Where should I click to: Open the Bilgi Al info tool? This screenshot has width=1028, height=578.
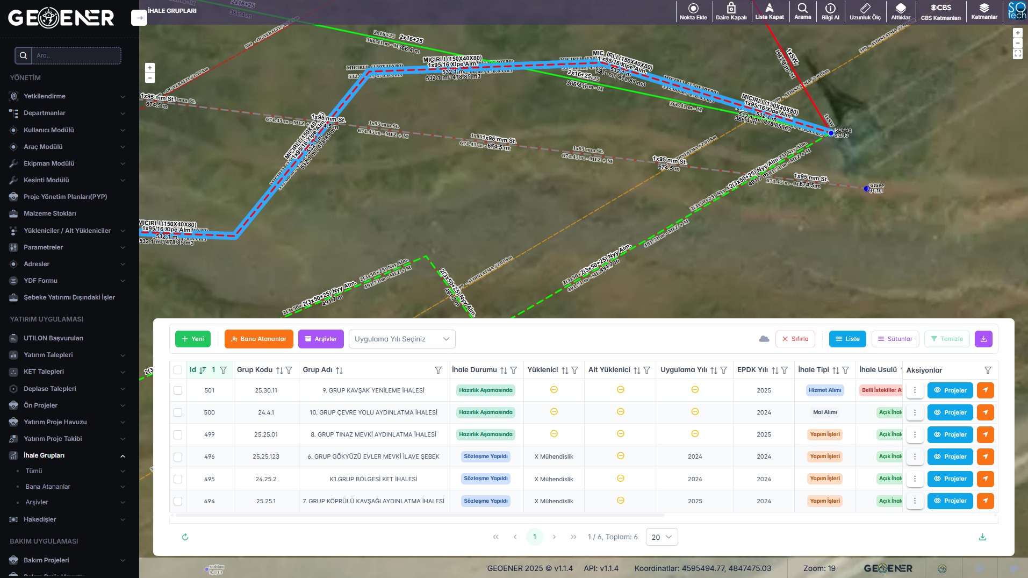coord(830,11)
